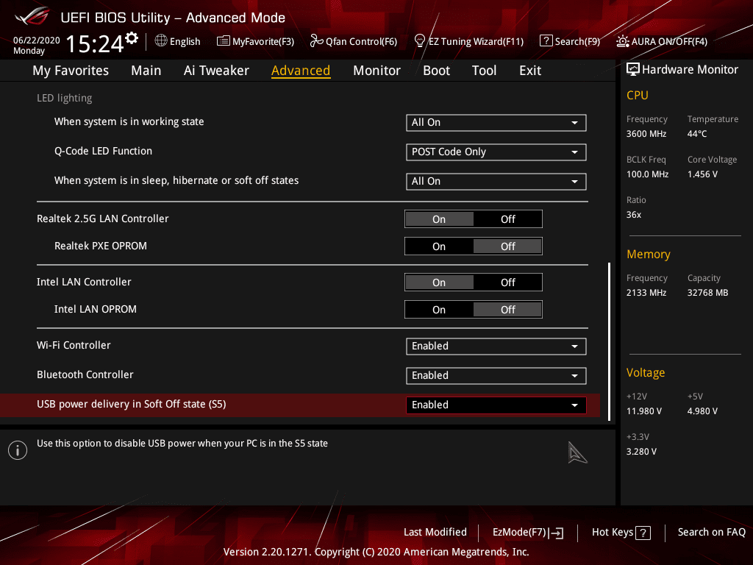
Task: Toggle AURA ON/OFF(F4)
Action: click(x=662, y=41)
